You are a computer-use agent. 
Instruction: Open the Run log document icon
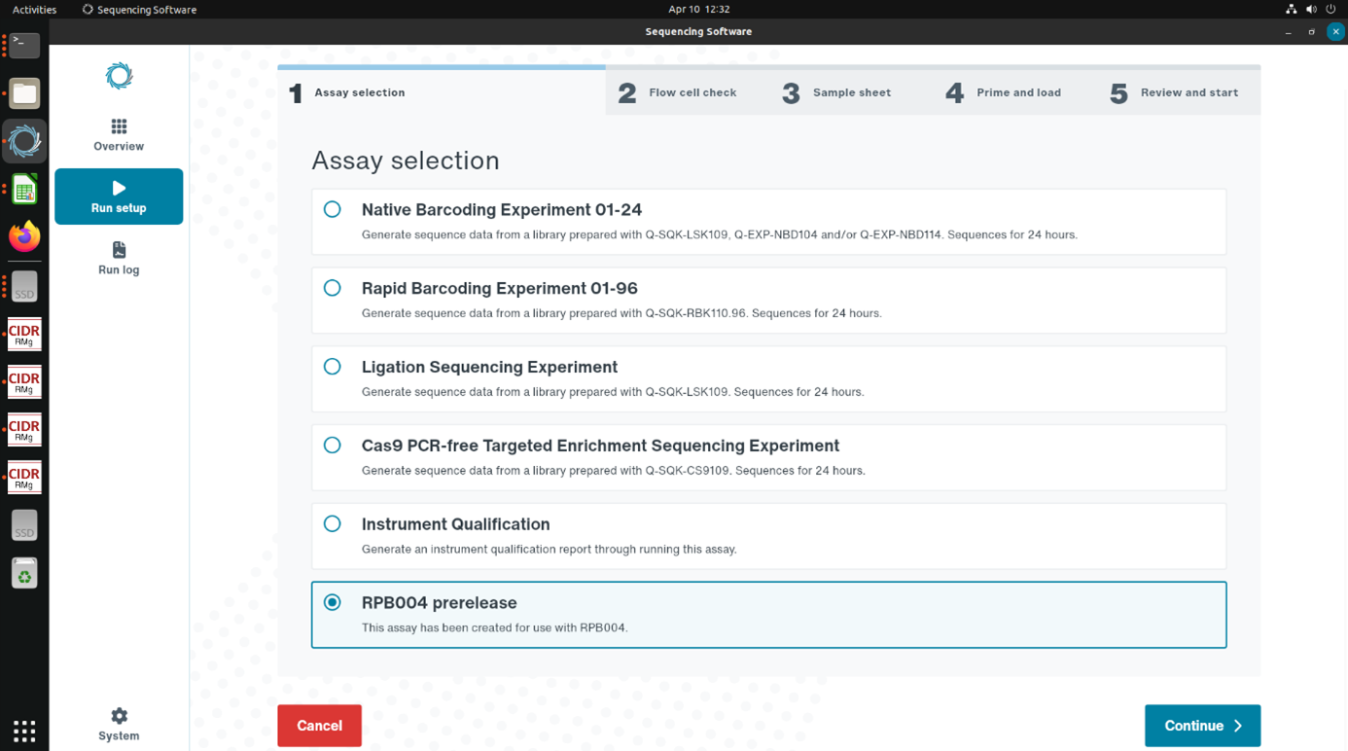pyautogui.click(x=119, y=250)
